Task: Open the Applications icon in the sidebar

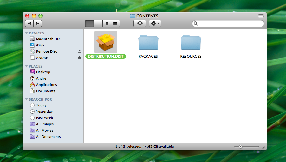Action: (32, 85)
